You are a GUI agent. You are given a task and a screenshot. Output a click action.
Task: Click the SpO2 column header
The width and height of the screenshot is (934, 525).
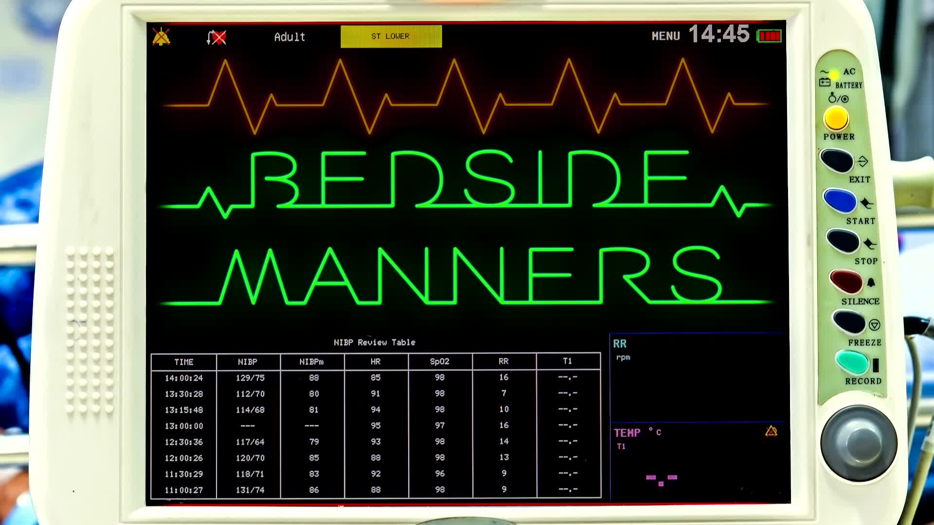pos(440,362)
